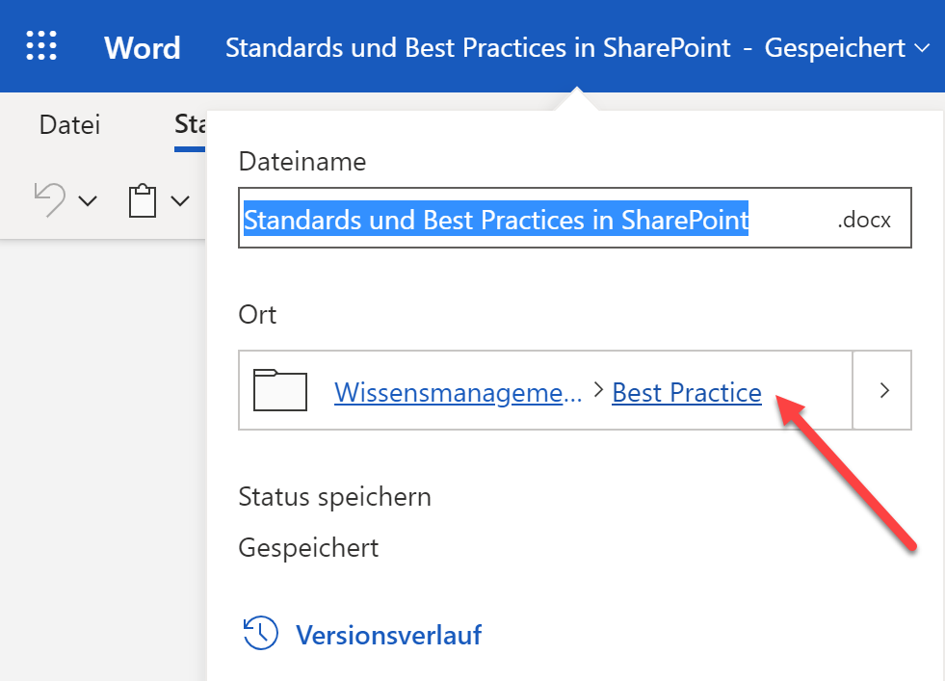Open the Datei tab
The width and height of the screenshot is (945, 681).
(x=70, y=125)
